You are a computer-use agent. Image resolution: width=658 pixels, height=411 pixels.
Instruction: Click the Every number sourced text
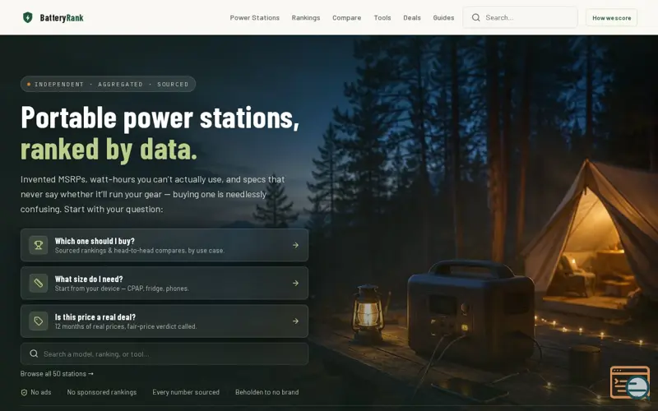(186, 392)
